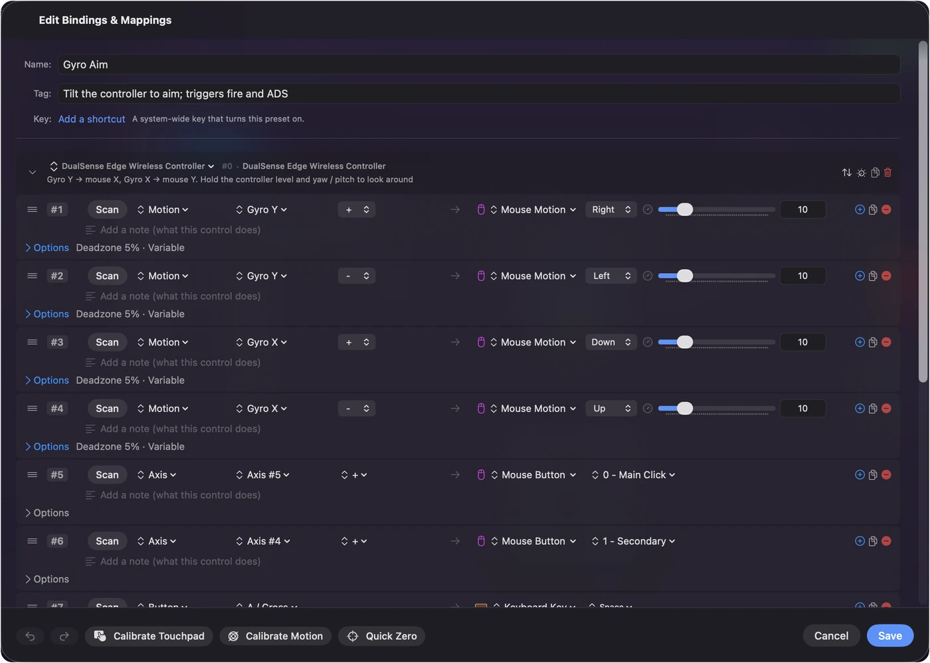This screenshot has width=930, height=663.
Task: Open the '1 - Secondary' dropdown
Action: tap(633, 542)
